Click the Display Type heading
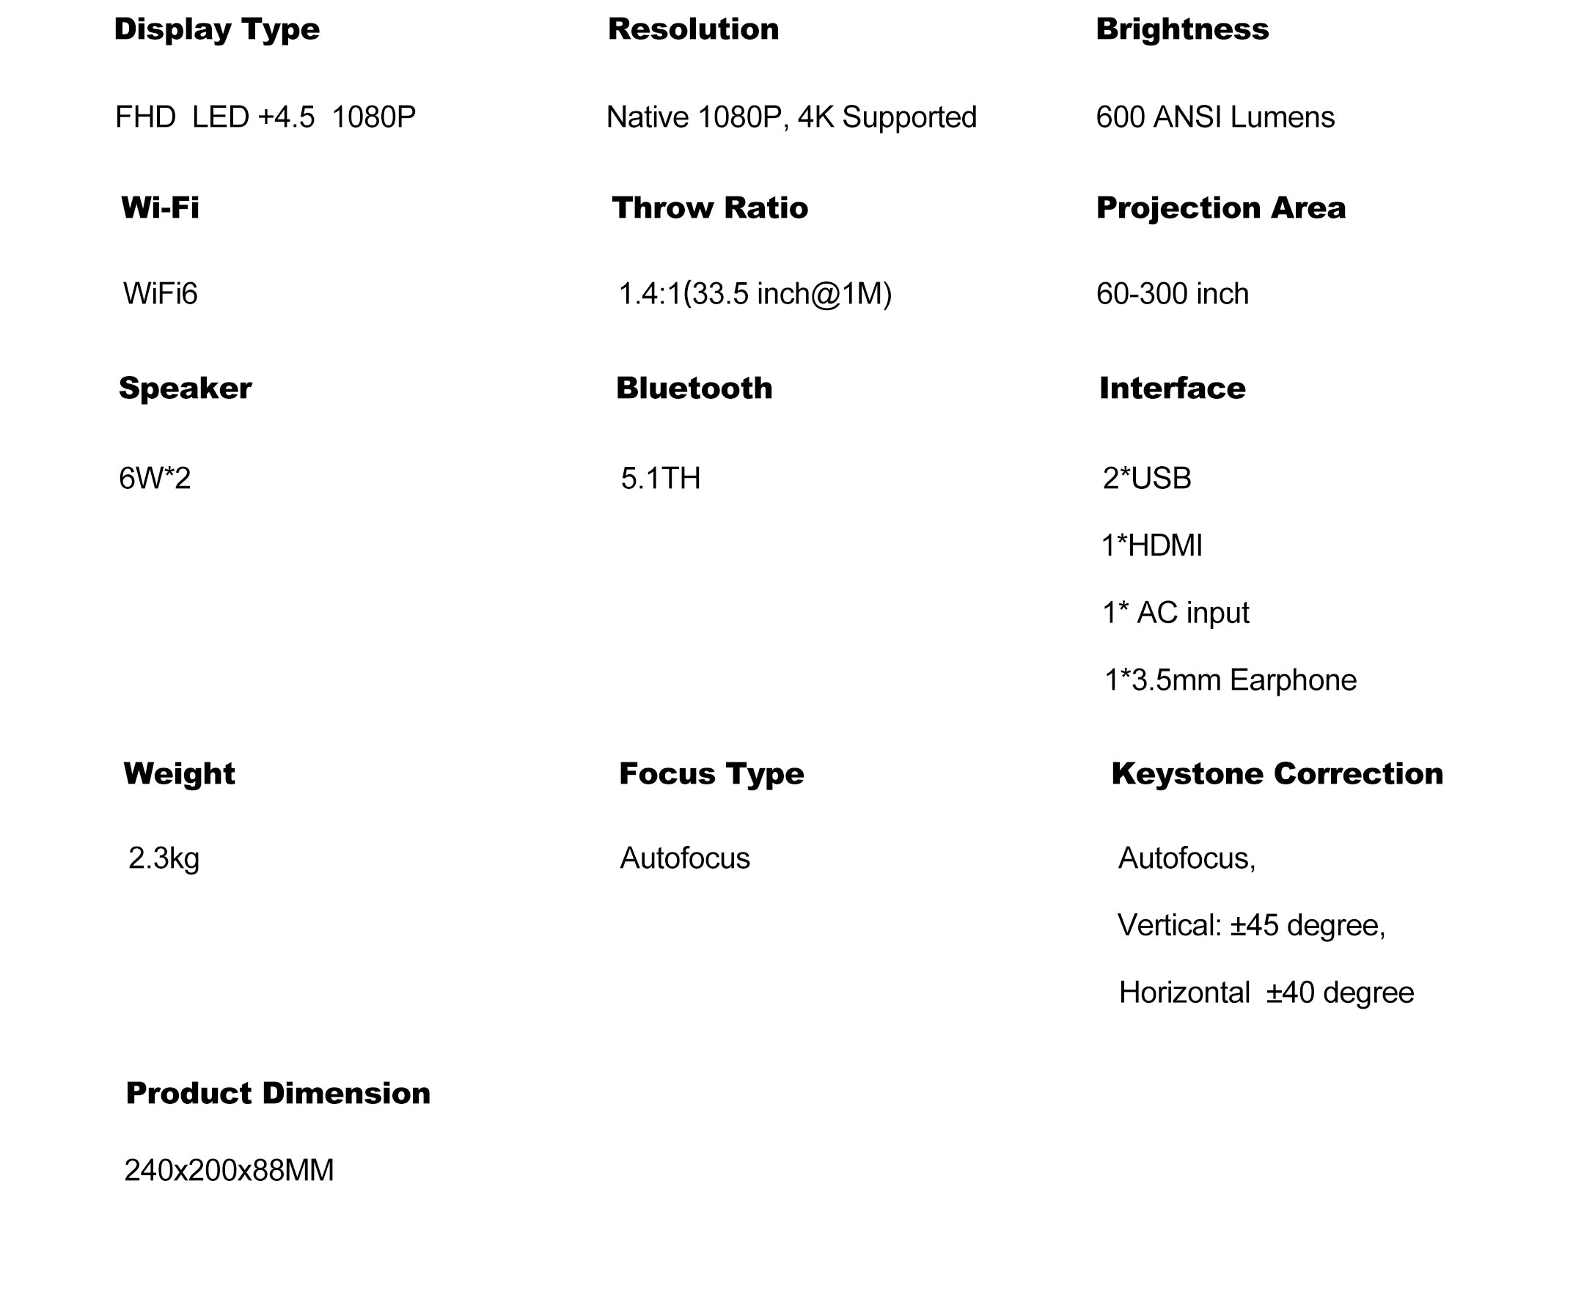The image size is (1584, 1296). tap(216, 31)
